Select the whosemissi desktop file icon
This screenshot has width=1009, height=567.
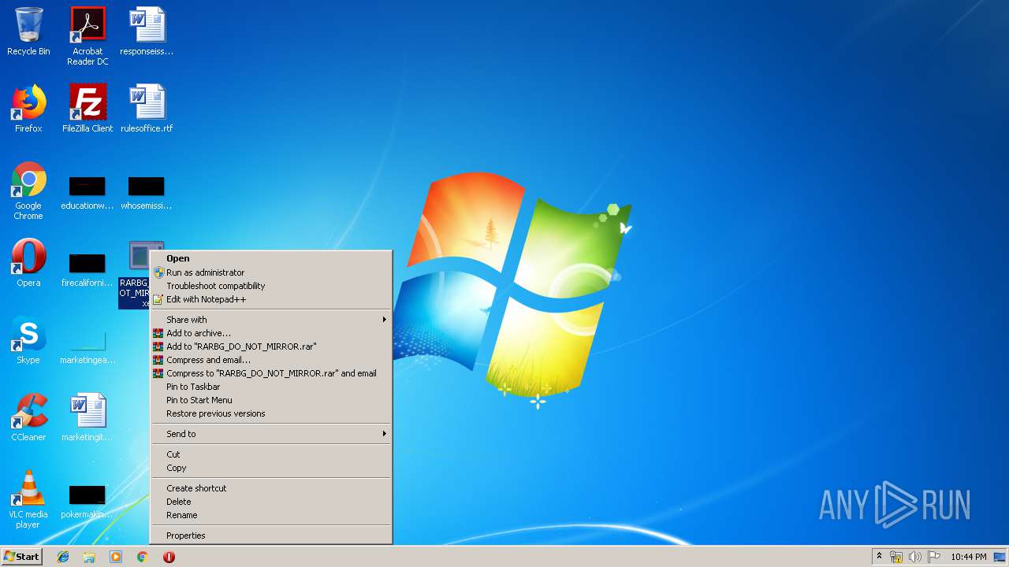[x=147, y=194]
